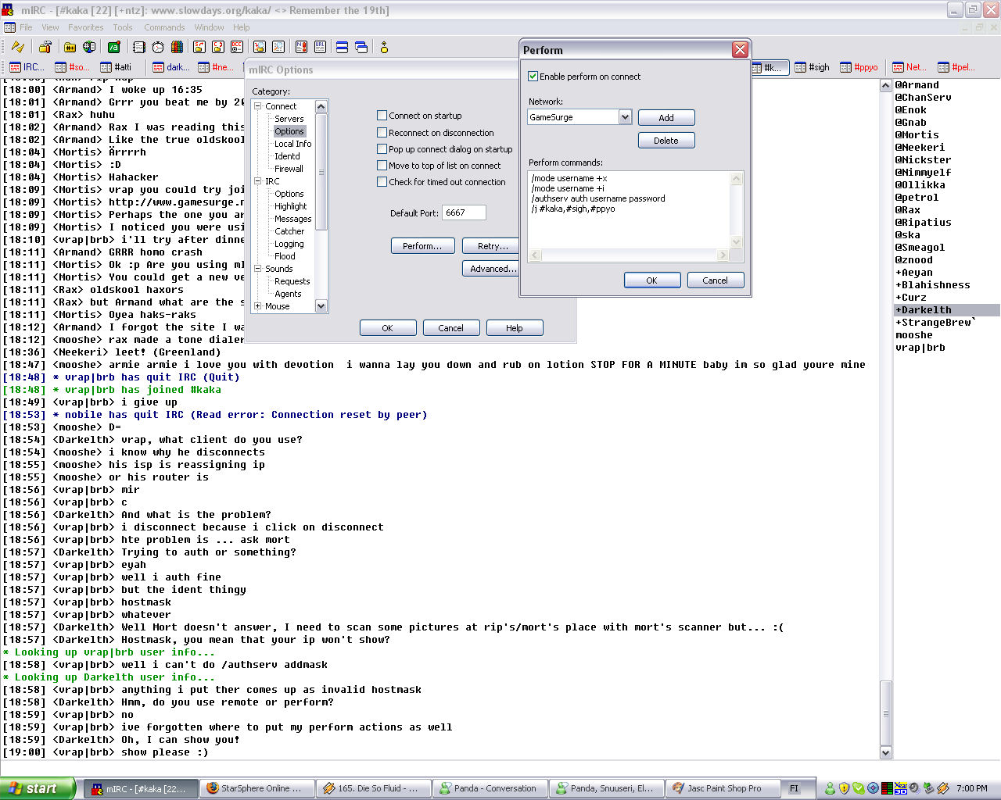Image resolution: width=1001 pixels, height=800 pixels.
Task: Expand the Mouse category tree node
Action: [258, 306]
